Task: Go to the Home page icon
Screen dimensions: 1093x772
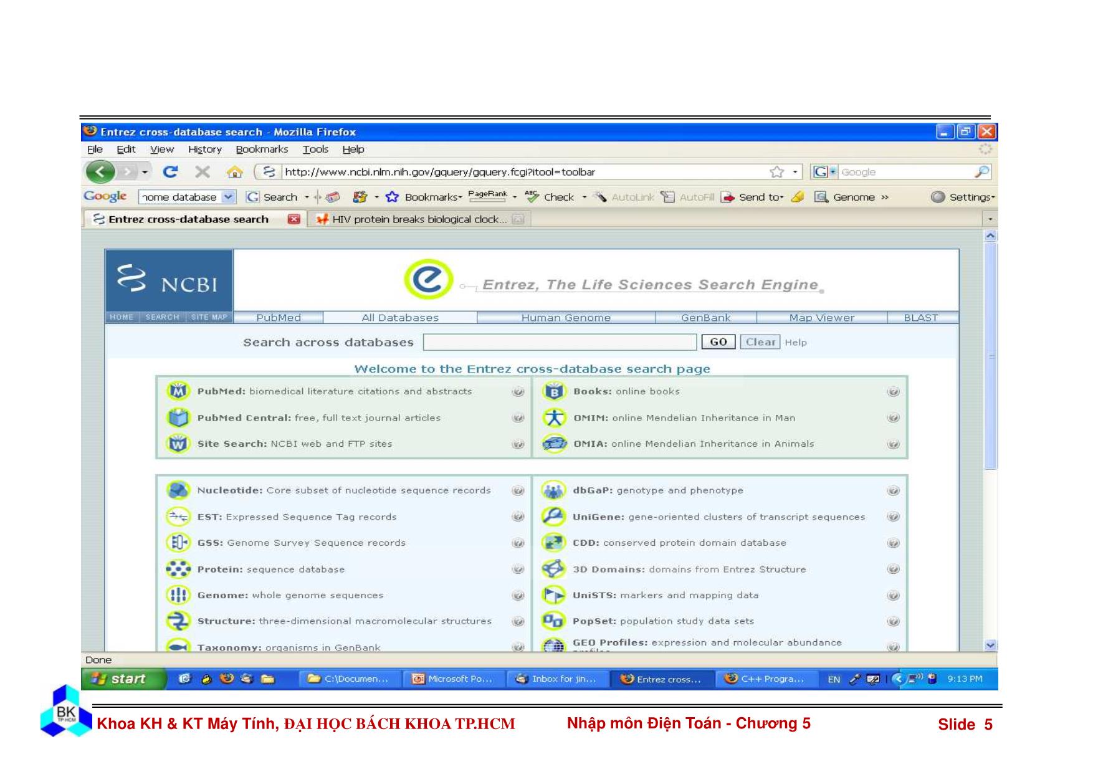Action: click(235, 171)
